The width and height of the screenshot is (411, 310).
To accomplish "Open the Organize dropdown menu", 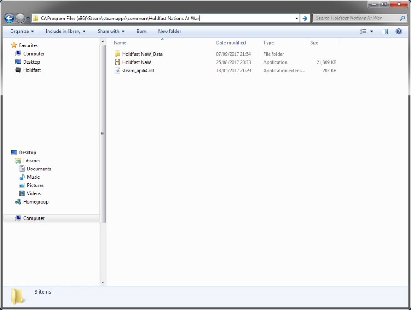I will click(22, 31).
